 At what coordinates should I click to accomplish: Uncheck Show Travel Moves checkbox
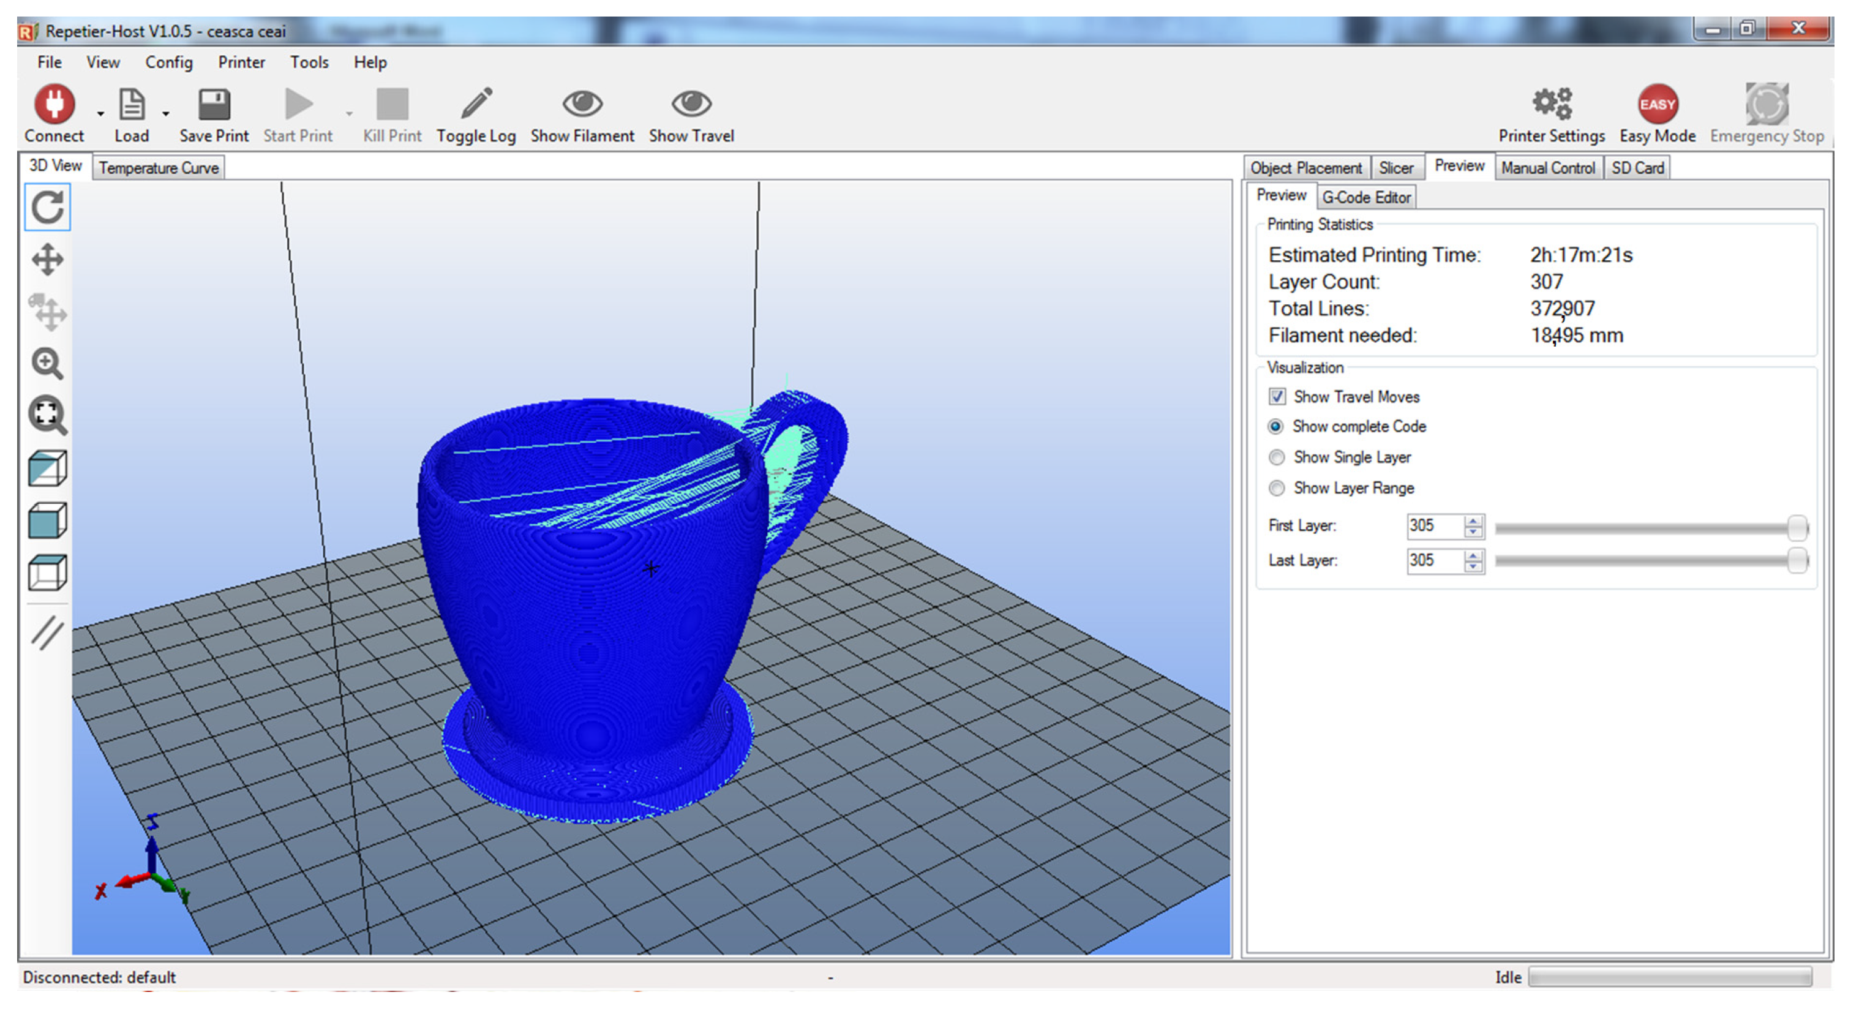click(x=1277, y=396)
